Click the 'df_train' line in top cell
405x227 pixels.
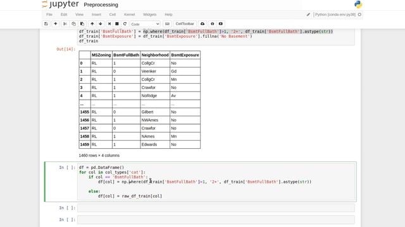(89, 41)
